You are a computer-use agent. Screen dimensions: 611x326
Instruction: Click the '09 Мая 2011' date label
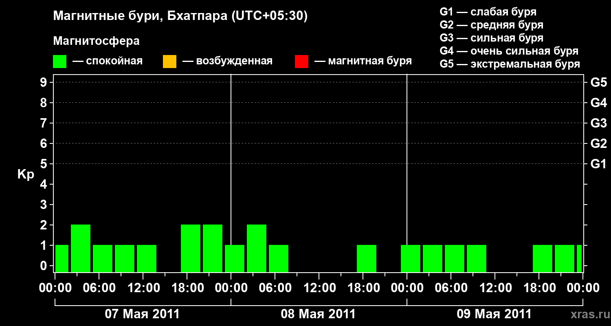pos(494,314)
